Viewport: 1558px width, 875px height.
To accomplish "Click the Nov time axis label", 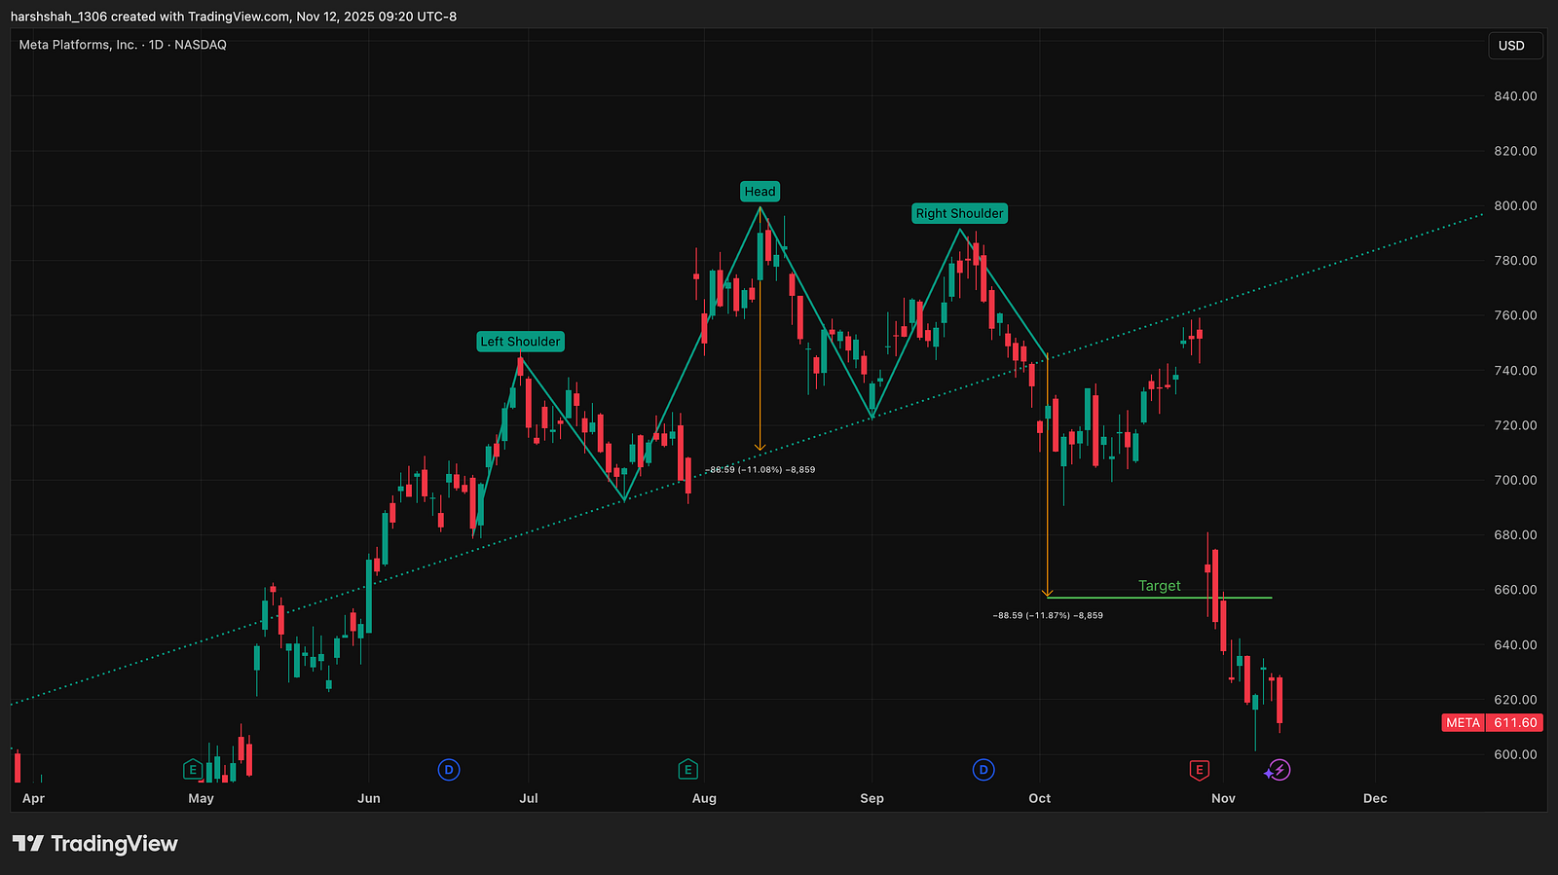I will [1223, 798].
